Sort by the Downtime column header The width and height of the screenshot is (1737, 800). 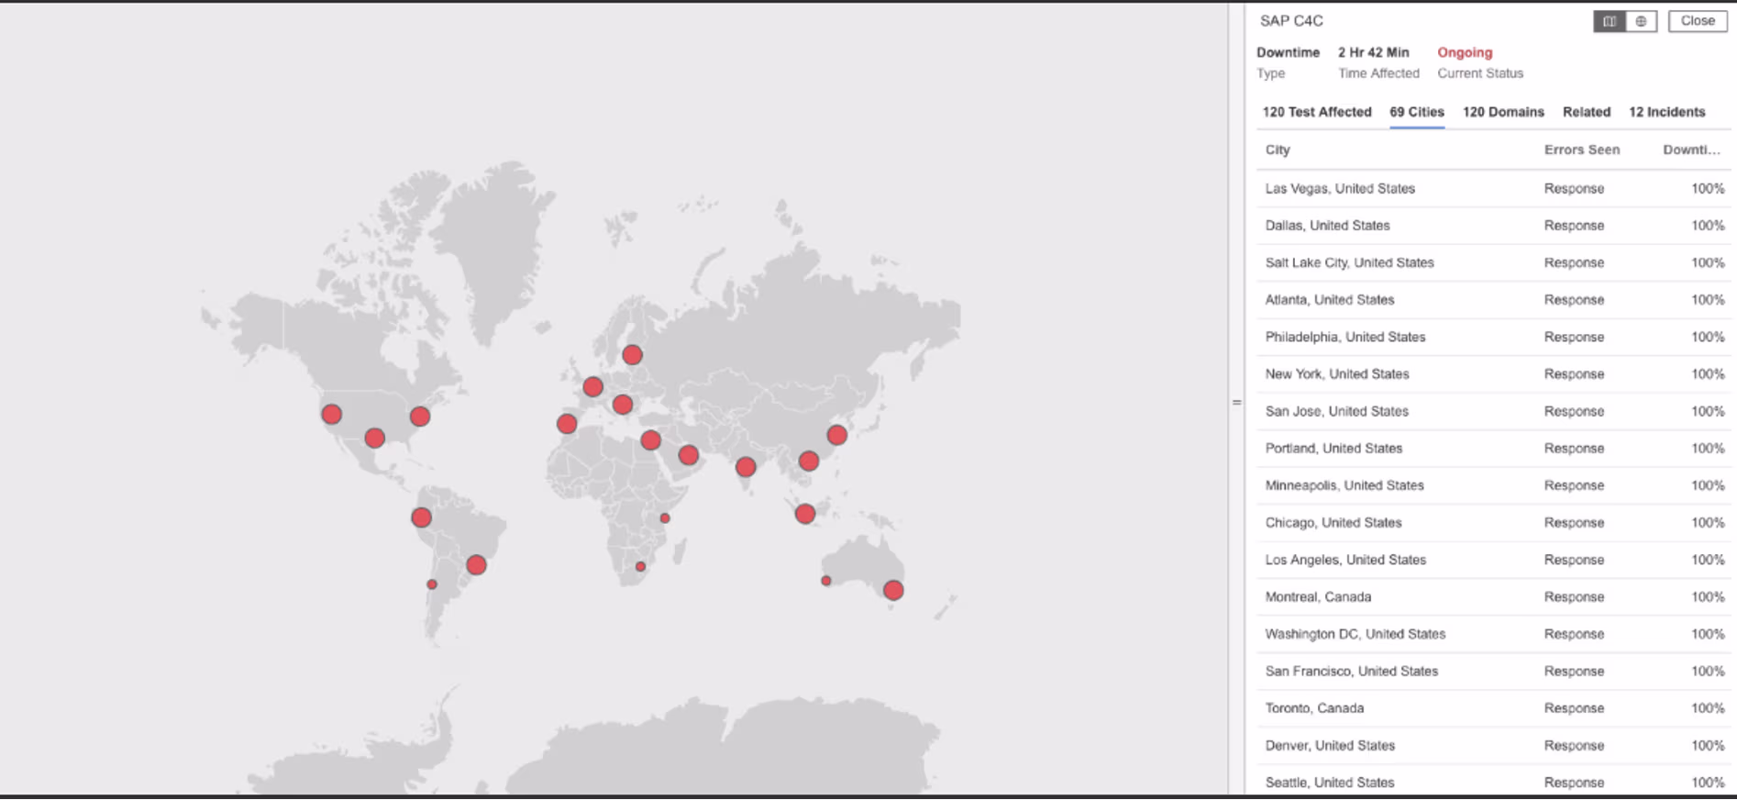point(1691,150)
